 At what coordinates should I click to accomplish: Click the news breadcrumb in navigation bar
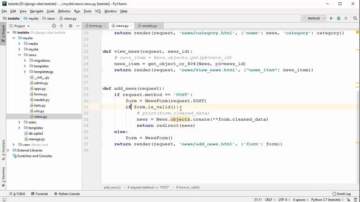49,19
